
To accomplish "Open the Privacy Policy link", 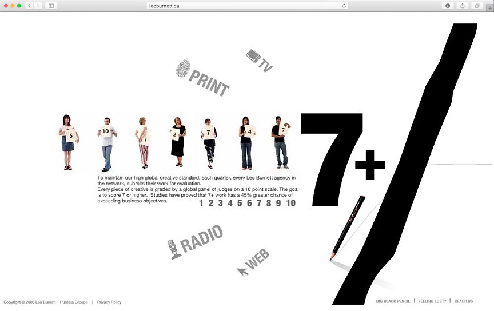I will click(109, 302).
